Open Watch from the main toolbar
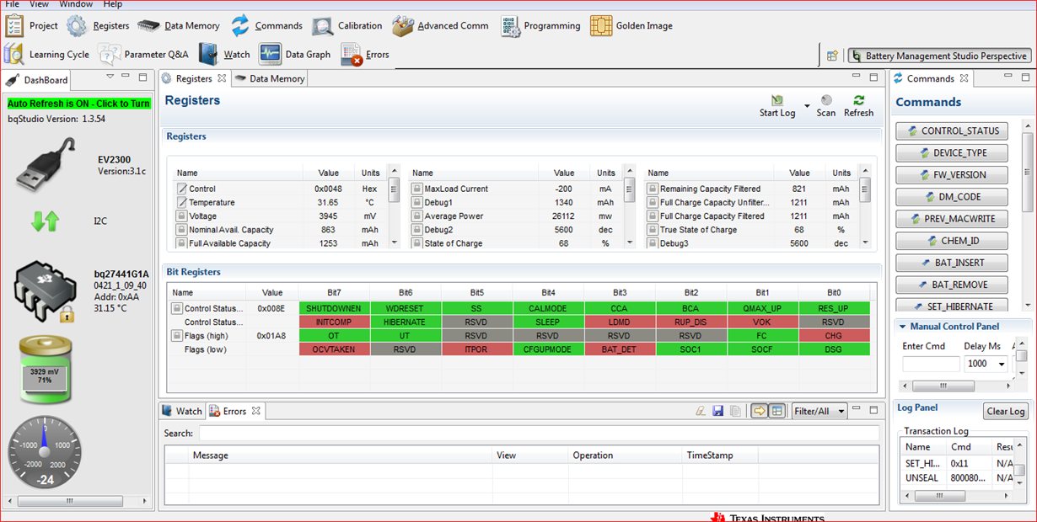The image size is (1037, 522). click(x=224, y=54)
